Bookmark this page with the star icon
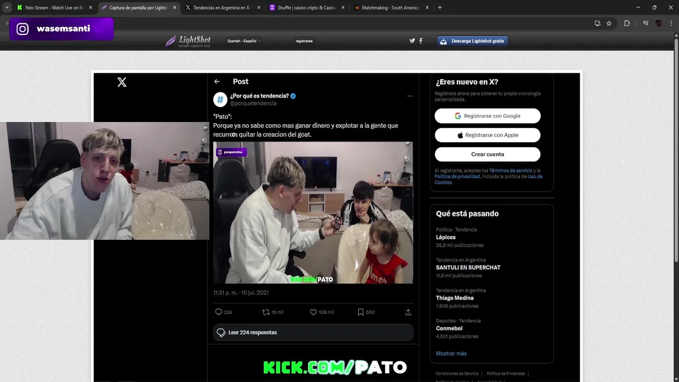 (x=609, y=23)
